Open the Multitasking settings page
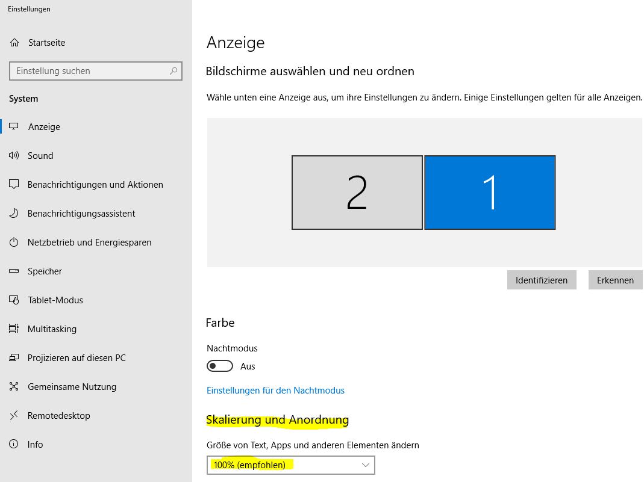The image size is (644, 482). [x=52, y=329]
